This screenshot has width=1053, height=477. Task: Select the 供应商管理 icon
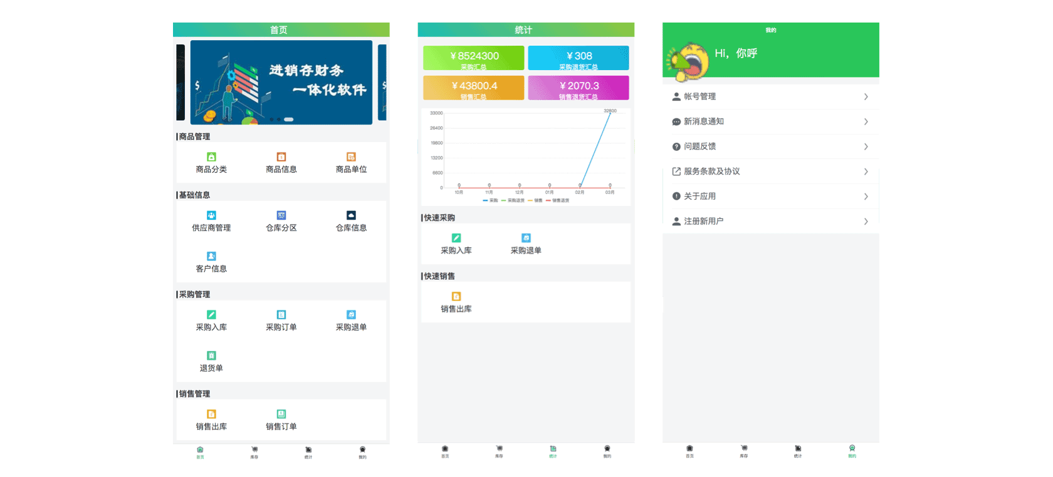tap(211, 221)
